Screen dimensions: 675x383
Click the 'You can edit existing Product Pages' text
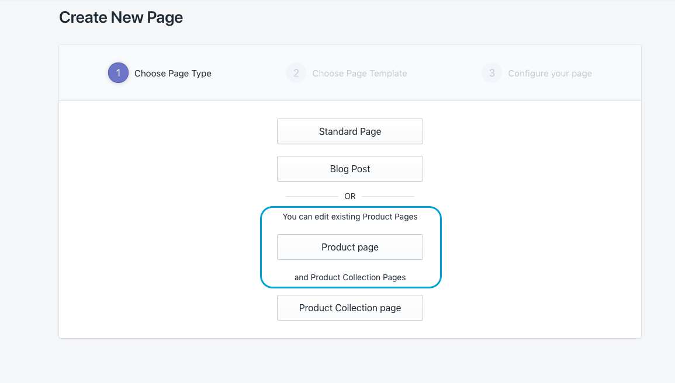tap(350, 217)
